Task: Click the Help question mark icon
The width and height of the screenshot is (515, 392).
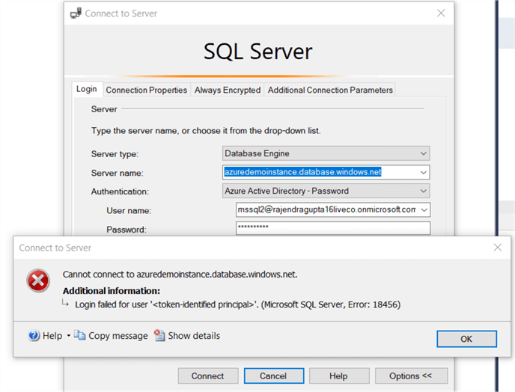Action: coord(34,336)
